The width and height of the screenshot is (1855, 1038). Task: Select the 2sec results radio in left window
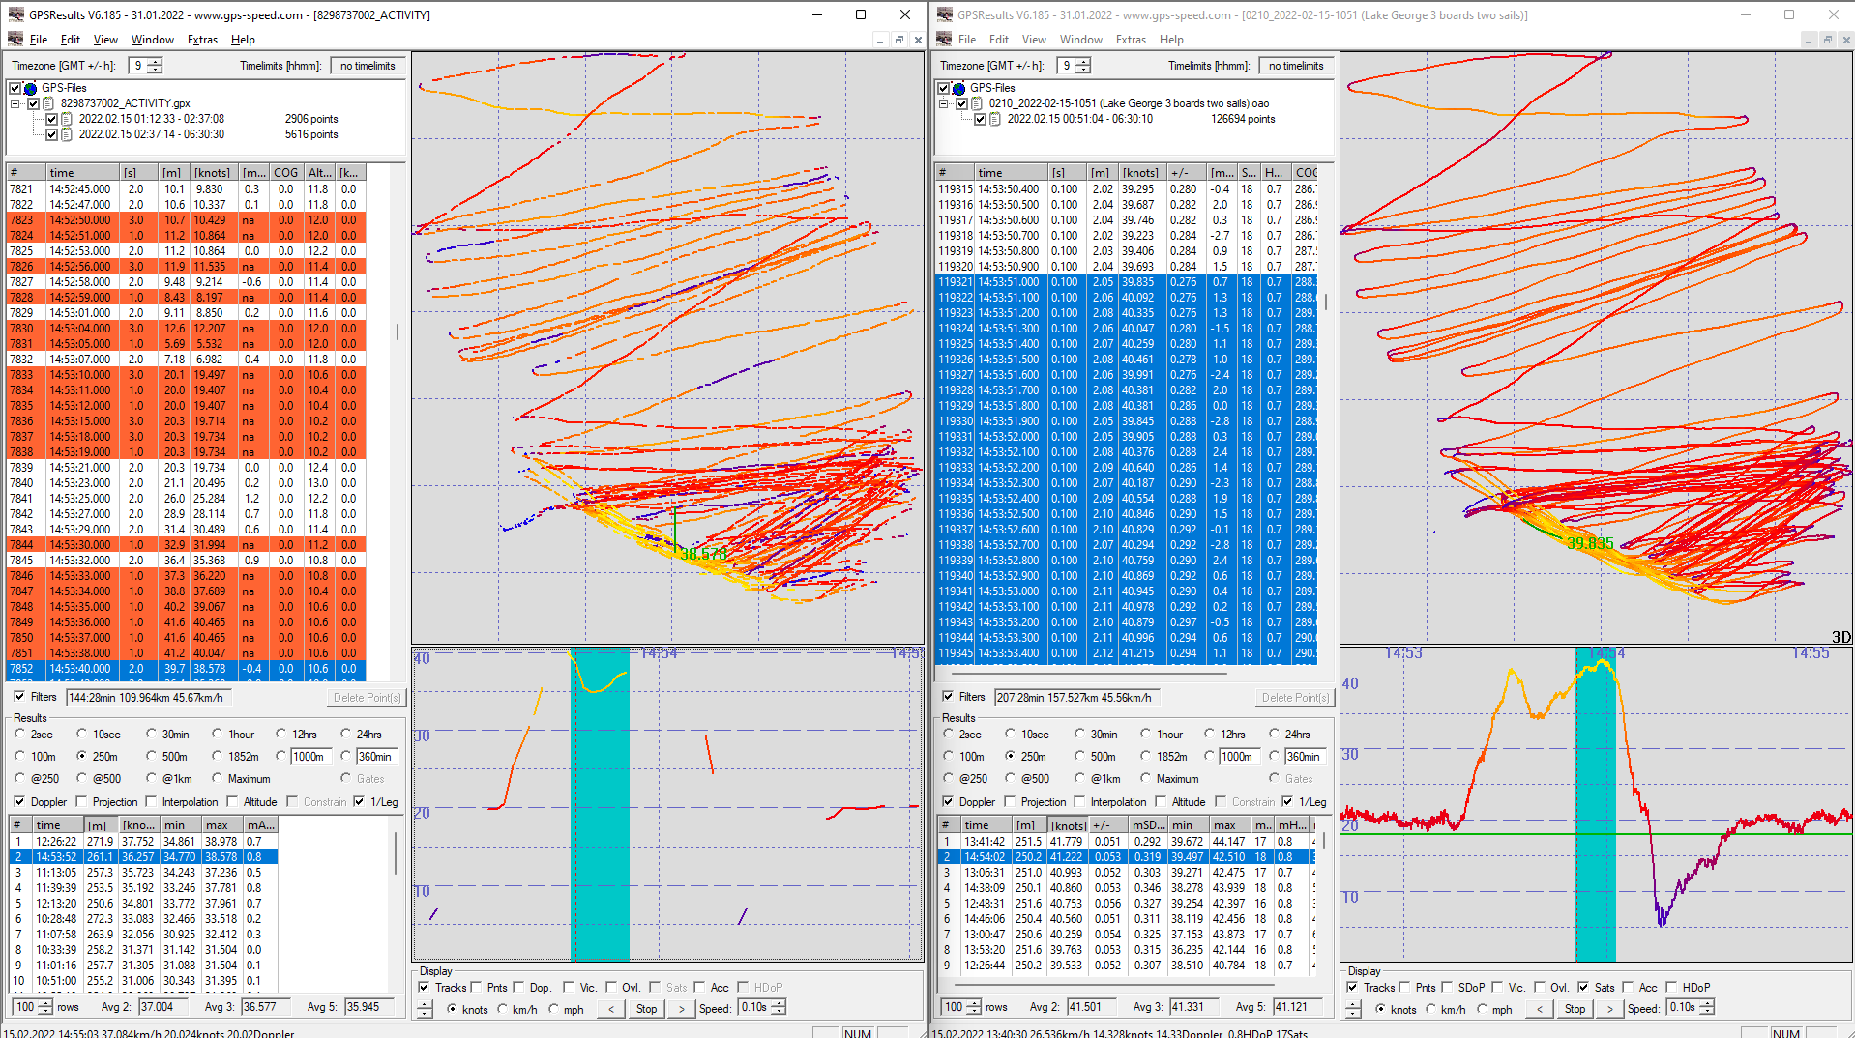click(20, 734)
